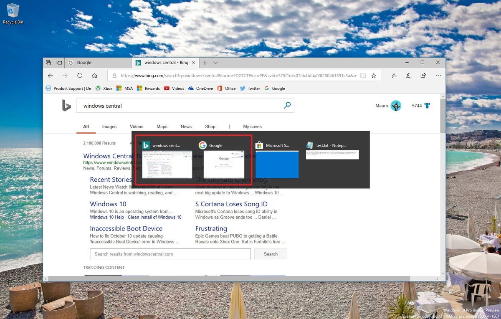Follow the Clean Install of Windows 10 link

click(x=154, y=217)
